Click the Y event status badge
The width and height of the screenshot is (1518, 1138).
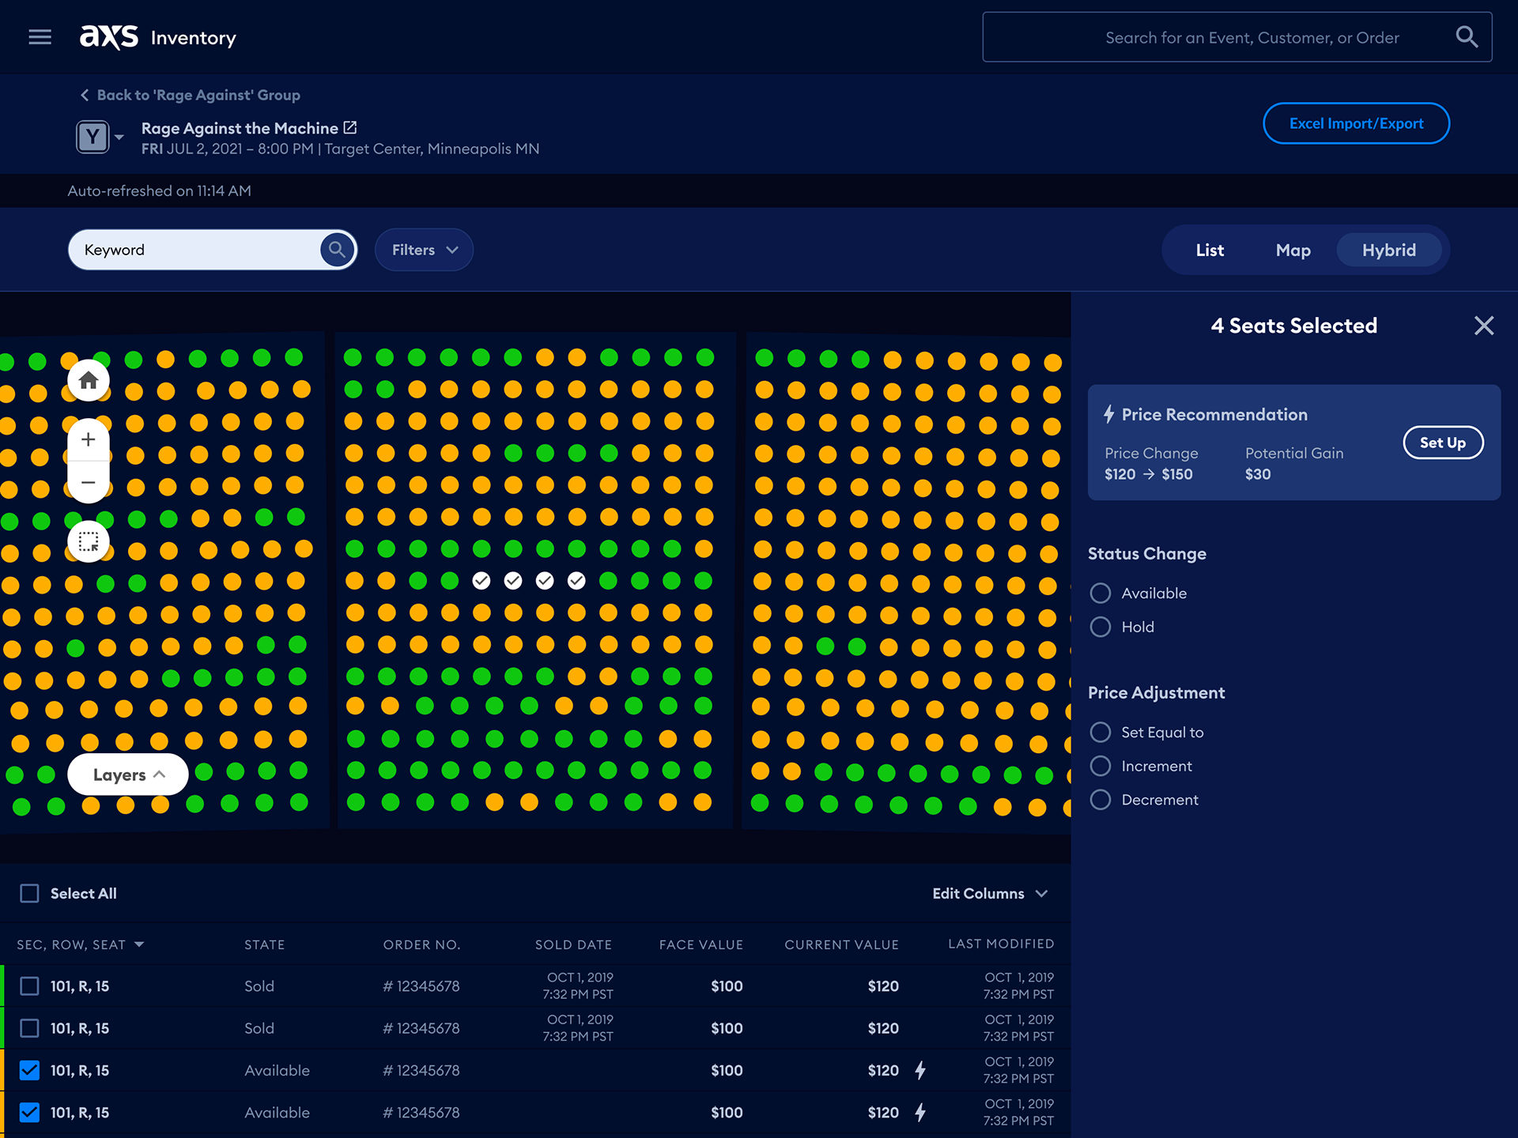click(x=93, y=137)
